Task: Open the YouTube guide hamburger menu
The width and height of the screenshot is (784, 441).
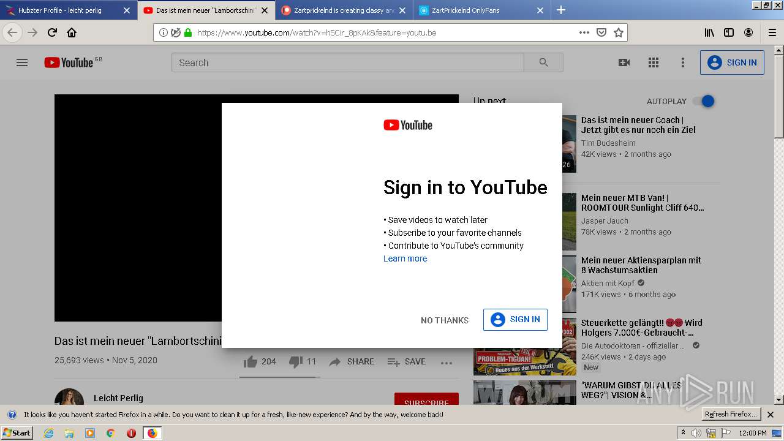Action: [x=22, y=62]
